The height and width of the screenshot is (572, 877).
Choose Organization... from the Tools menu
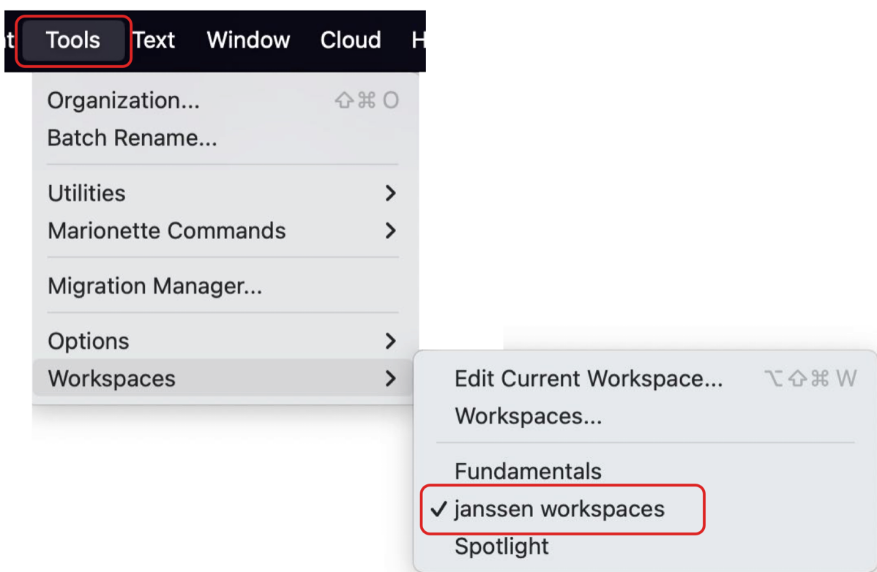124,100
